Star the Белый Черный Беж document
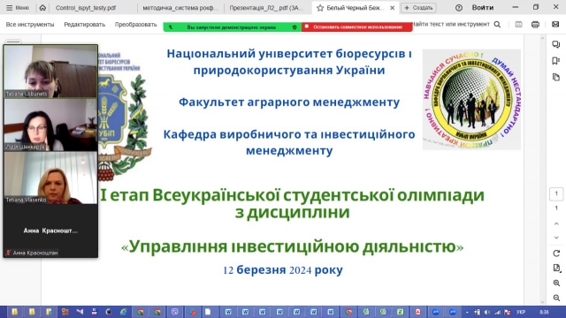 point(320,8)
